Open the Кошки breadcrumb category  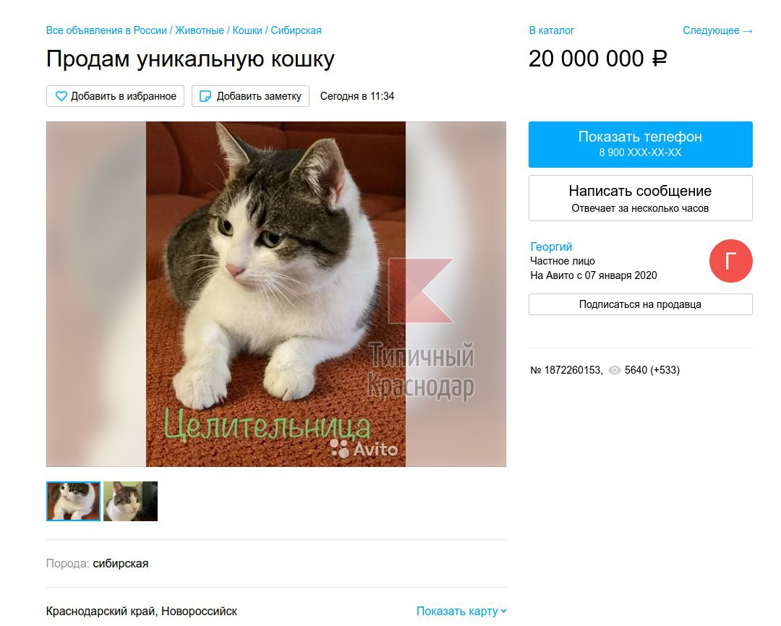point(247,30)
